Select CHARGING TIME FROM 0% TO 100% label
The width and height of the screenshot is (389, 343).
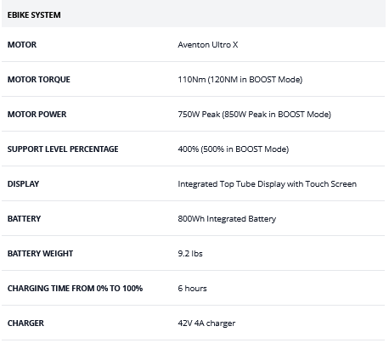tap(75, 289)
